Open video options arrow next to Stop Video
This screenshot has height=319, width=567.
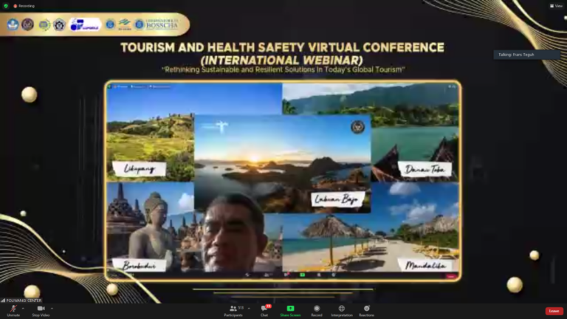point(52,309)
